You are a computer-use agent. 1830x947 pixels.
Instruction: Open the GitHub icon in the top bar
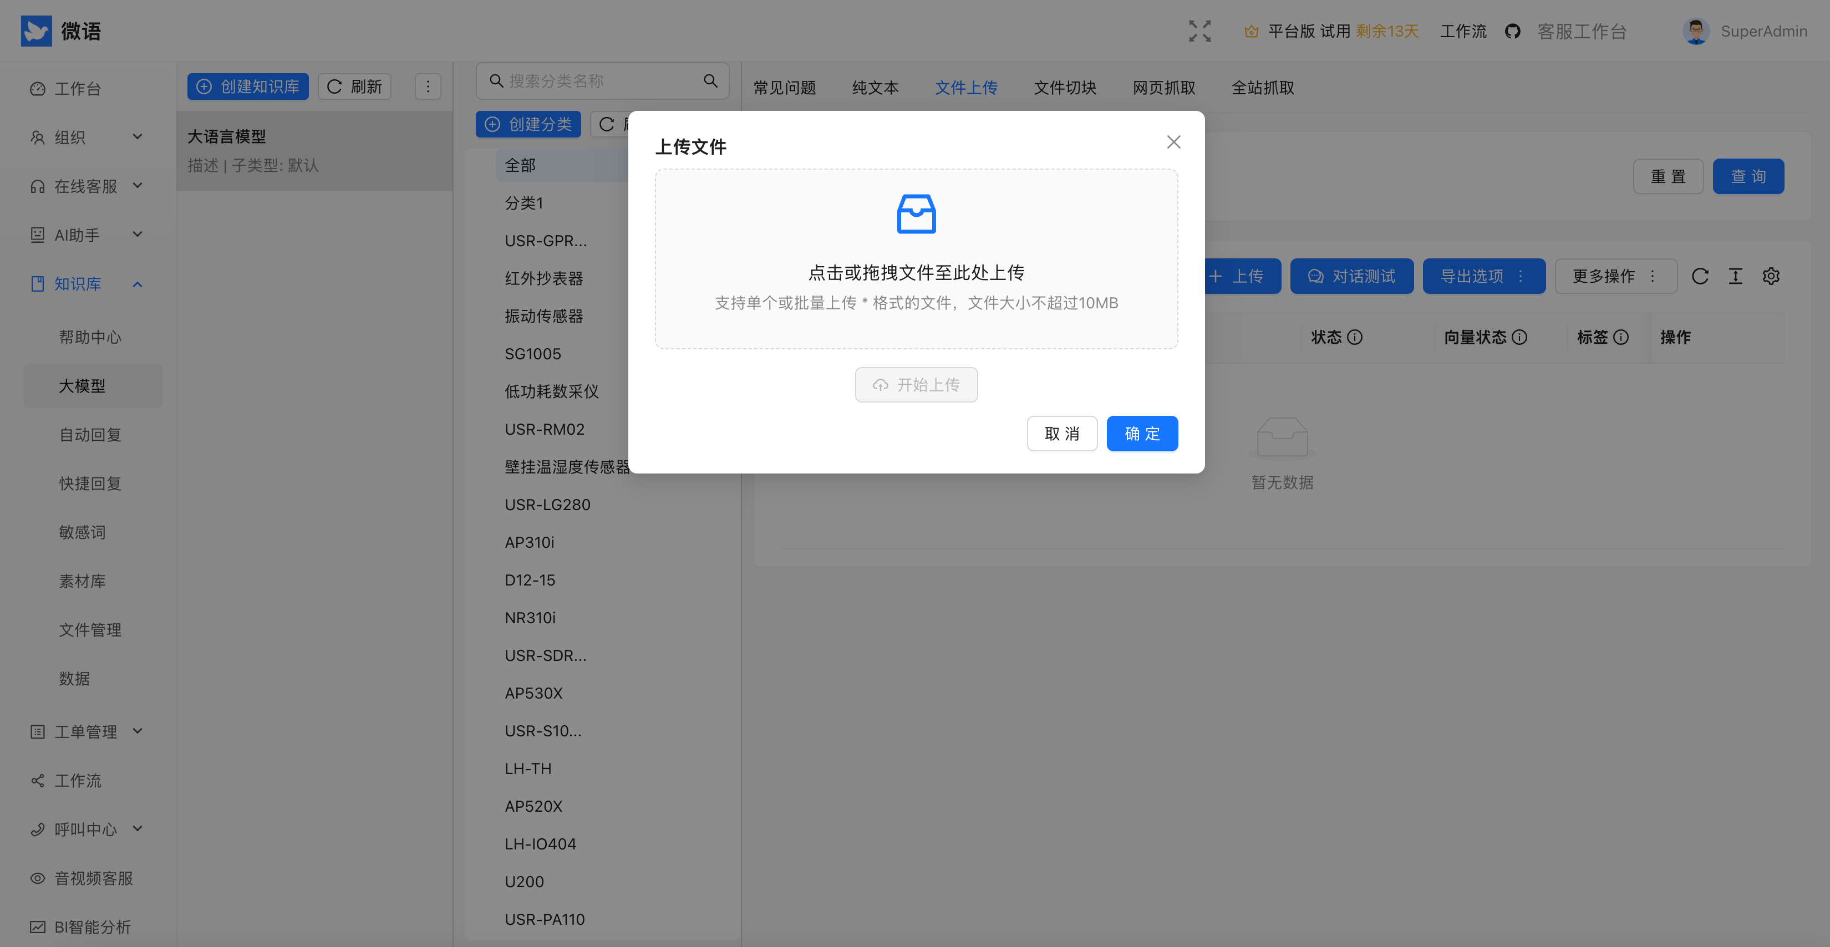[x=1512, y=30]
